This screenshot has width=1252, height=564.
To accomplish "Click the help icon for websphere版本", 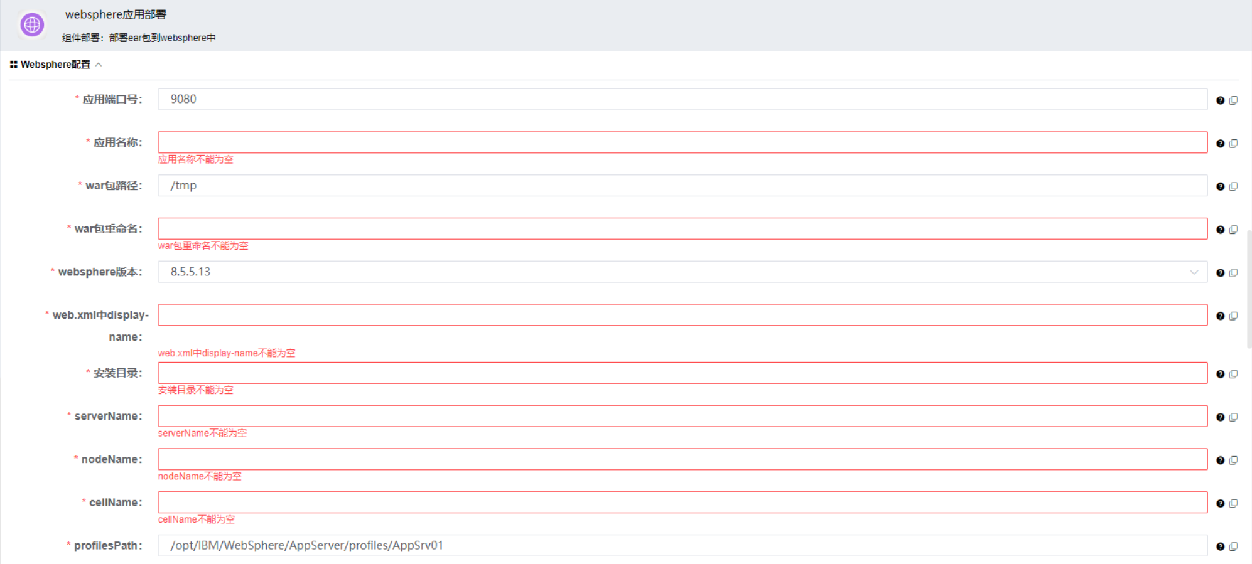I will 1220,273.
